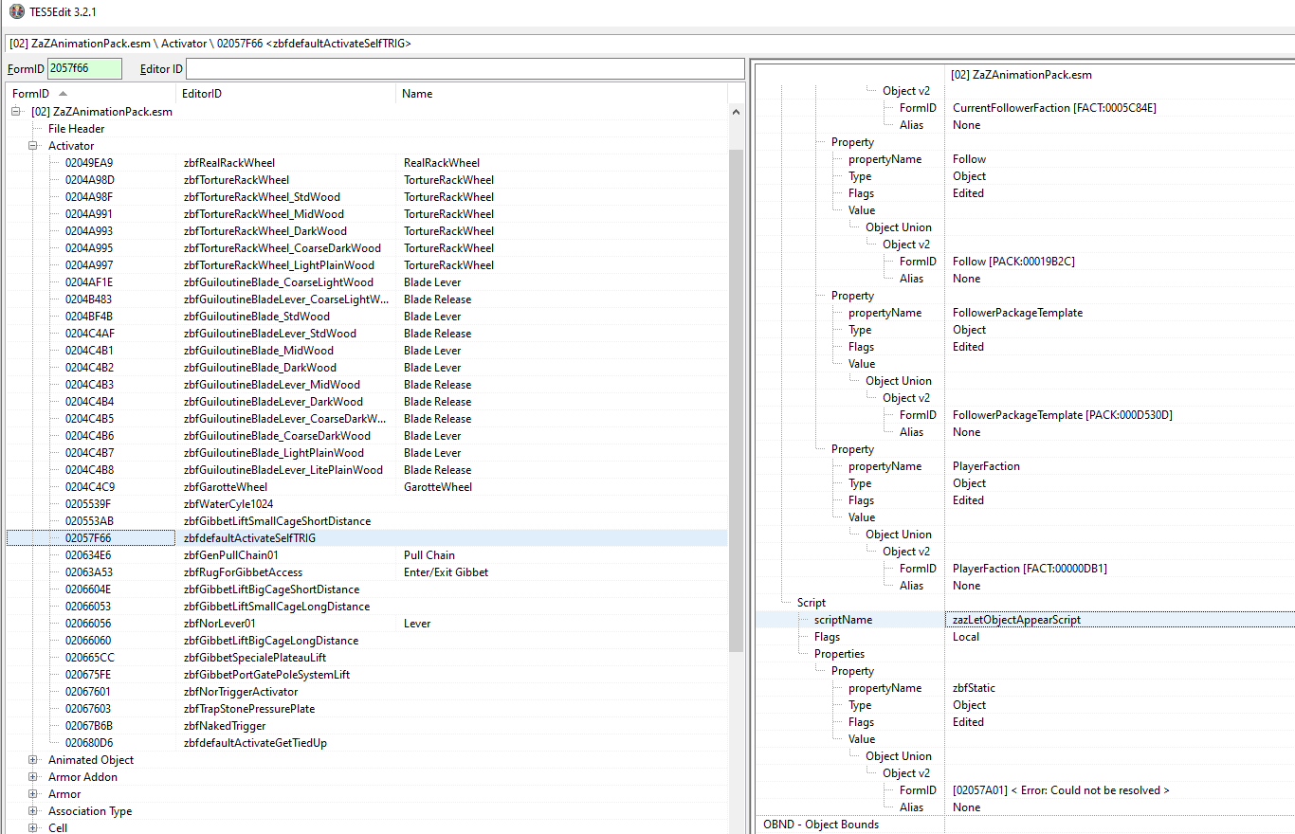This screenshot has width=1295, height=834.
Task: Select zbfGuiloutineBlade_MidWood row
Action: click(367, 351)
